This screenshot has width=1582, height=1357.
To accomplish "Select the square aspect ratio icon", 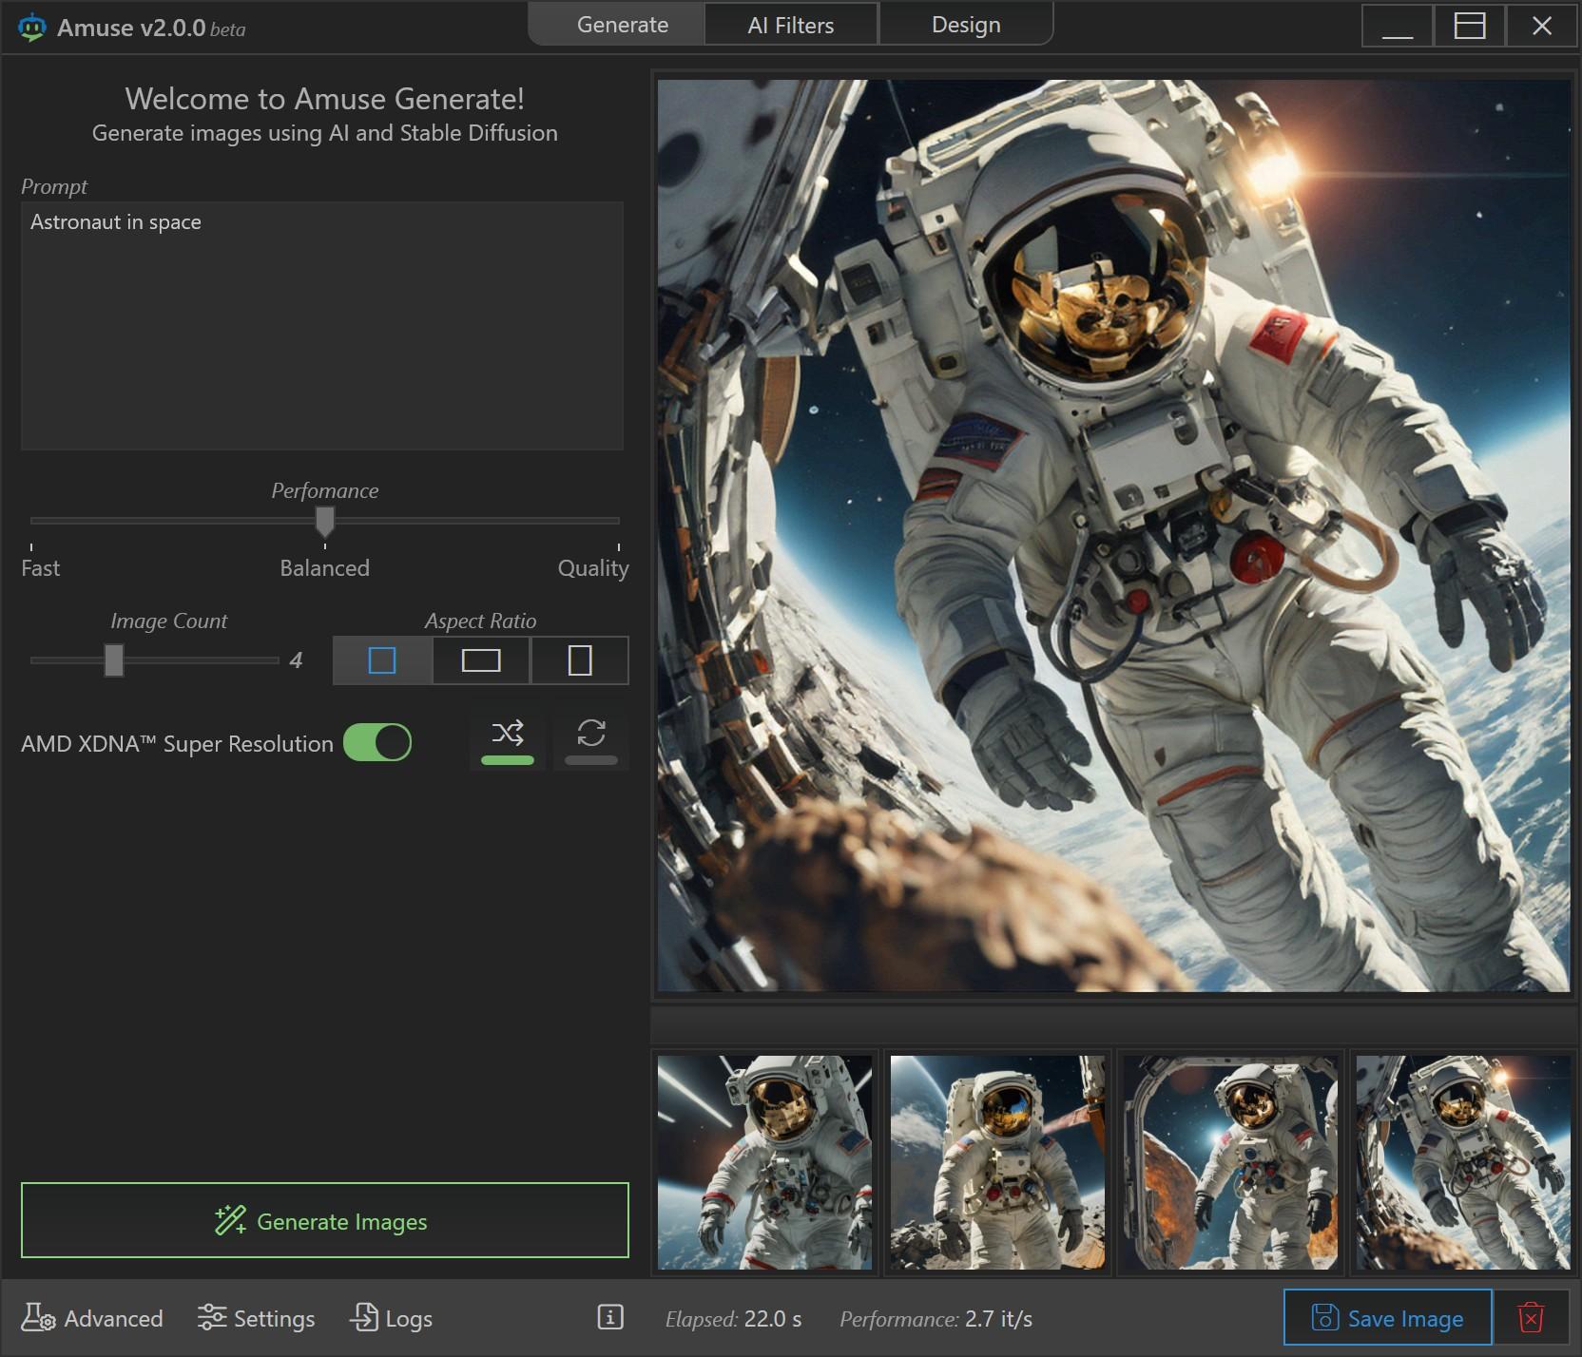I will click(x=382, y=660).
